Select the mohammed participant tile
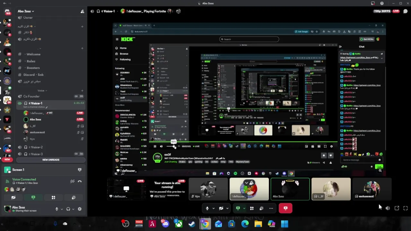411x231 pixels. [x=372, y=189]
